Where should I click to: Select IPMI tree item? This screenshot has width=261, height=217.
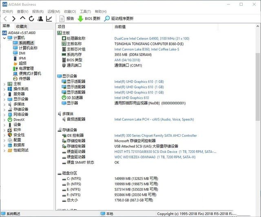(20, 58)
